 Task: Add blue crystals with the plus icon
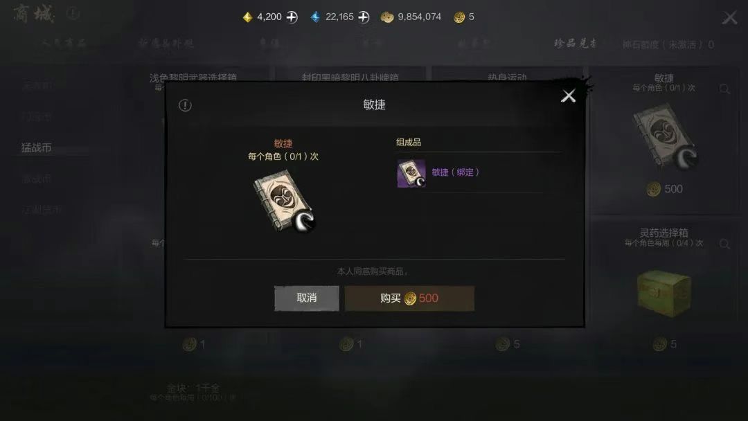[364, 17]
